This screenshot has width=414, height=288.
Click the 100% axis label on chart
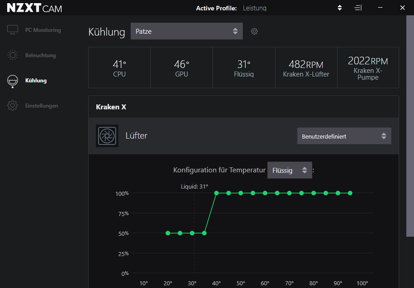[122, 193]
